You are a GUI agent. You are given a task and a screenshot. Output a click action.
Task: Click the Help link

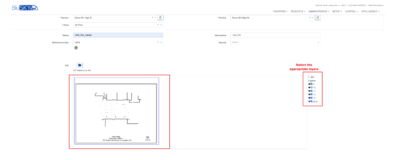pos(344,5)
